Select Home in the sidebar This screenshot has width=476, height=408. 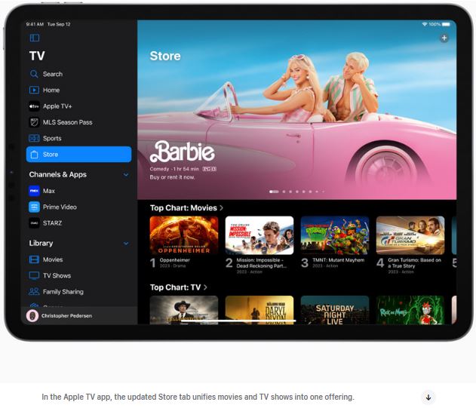[79, 90]
